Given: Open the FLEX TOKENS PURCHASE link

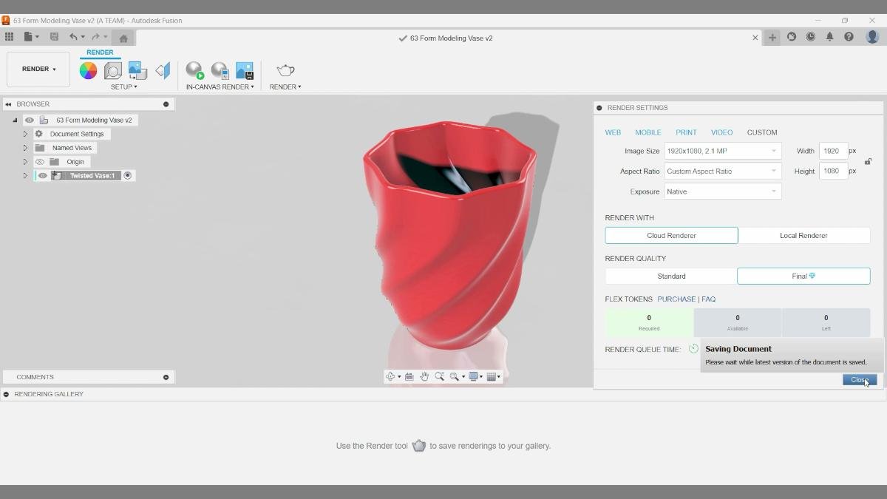Looking at the screenshot, I should pos(676,299).
